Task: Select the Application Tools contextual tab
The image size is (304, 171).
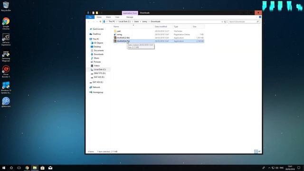Action: coord(130,13)
